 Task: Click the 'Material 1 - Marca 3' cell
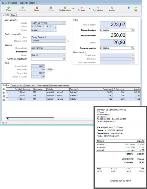click(58, 99)
